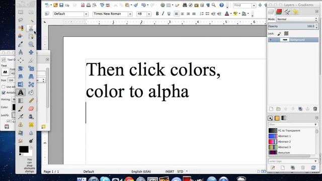Open Find & Replace binoculars icon

[x=185, y=5]
